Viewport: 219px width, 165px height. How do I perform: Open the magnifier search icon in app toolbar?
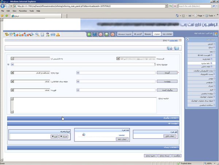click(x=37, y=35)
